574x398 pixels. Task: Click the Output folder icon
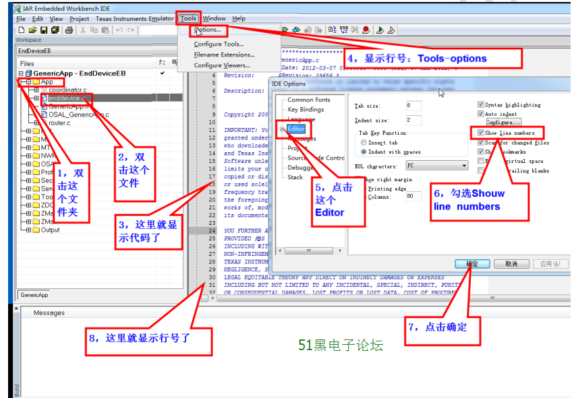pos(36,230)
